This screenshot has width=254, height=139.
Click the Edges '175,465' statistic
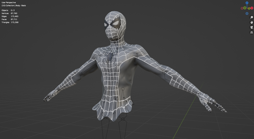click(x=15, y=16)
